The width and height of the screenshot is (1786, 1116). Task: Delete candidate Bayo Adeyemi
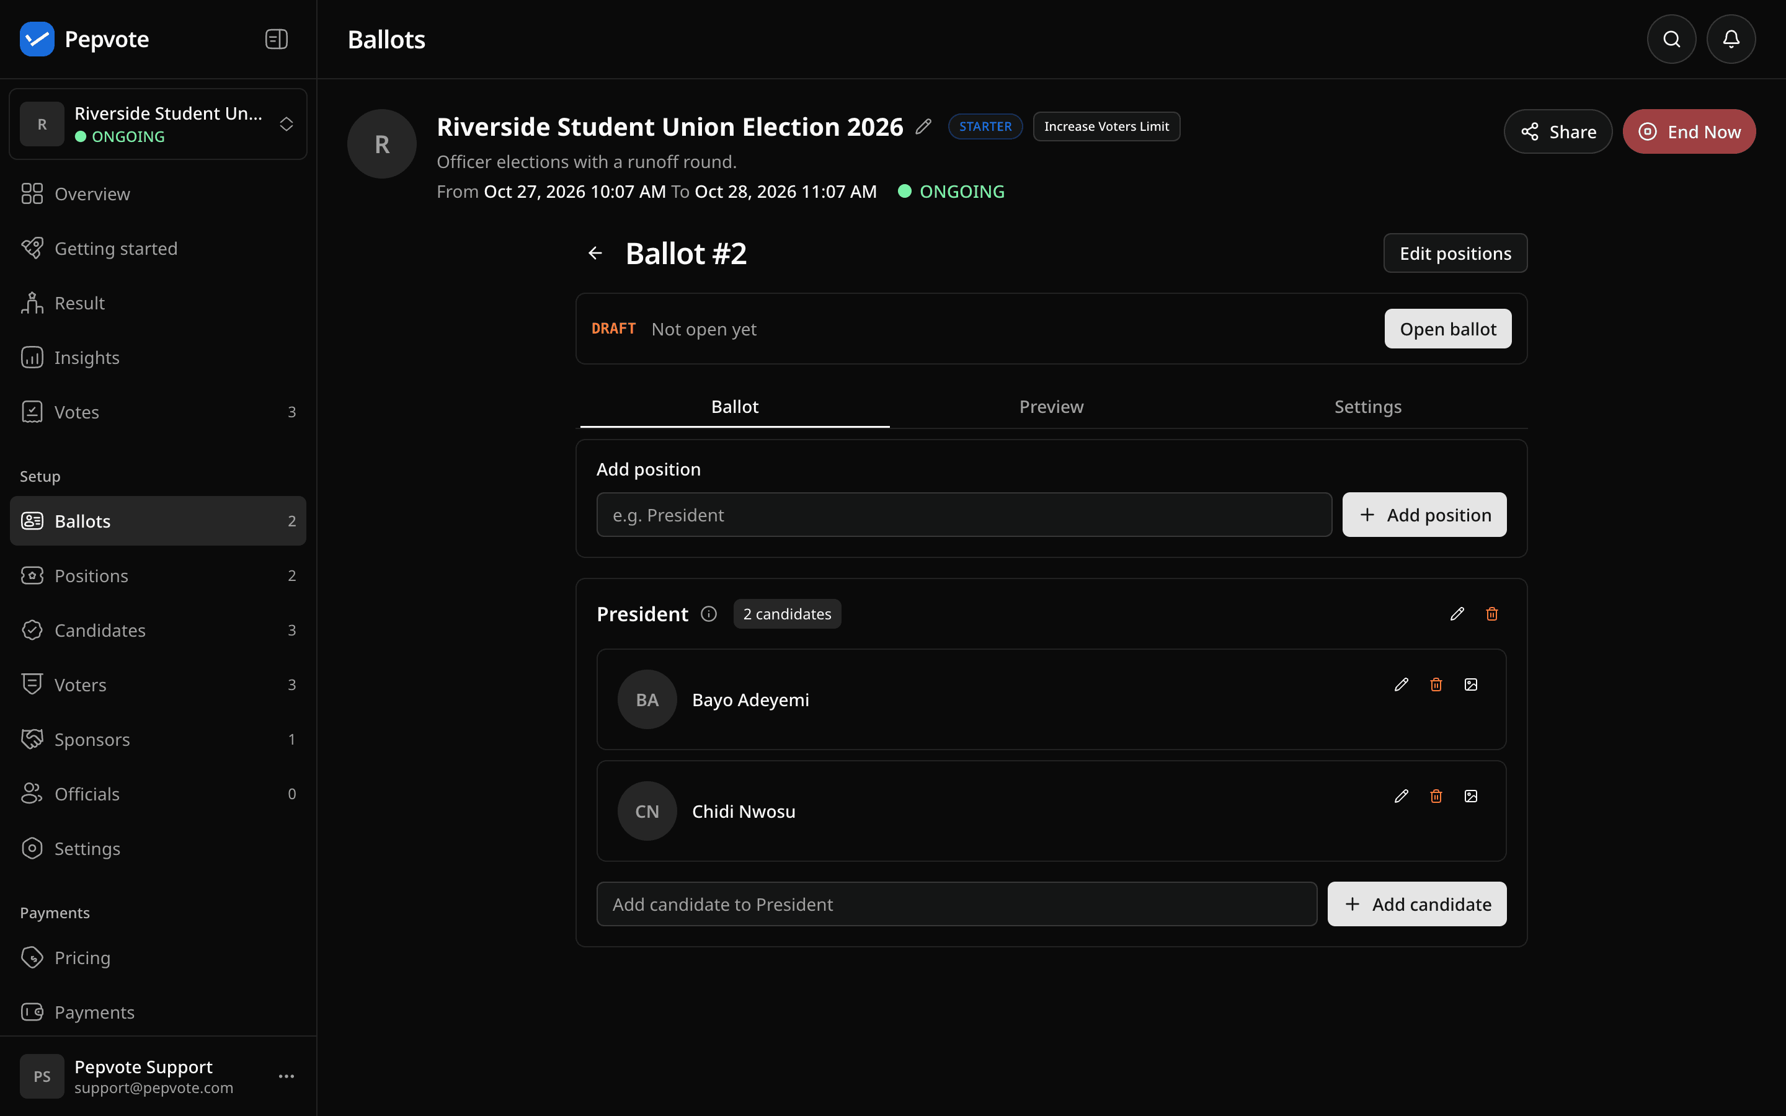tap(1436, 685)
